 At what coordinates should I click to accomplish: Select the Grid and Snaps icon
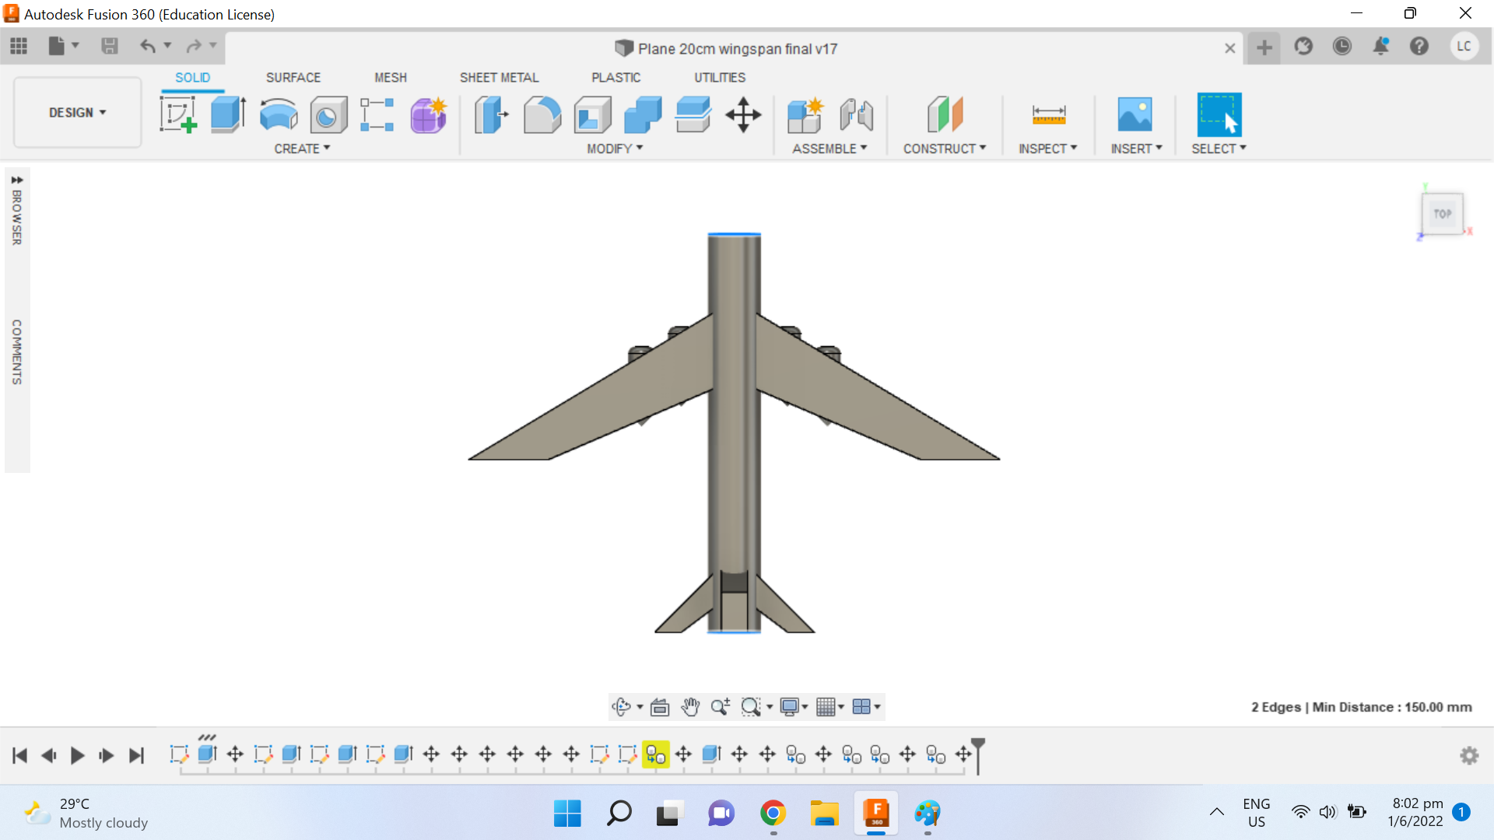[828, 707]
